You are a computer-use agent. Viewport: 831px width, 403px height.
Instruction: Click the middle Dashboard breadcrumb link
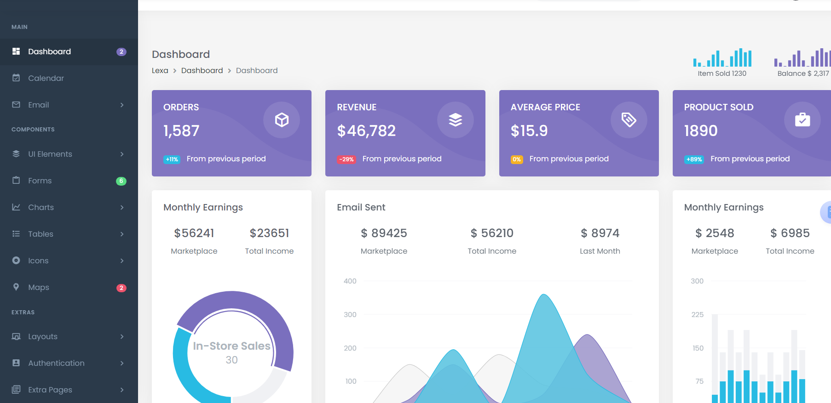(x=202, y=70)
